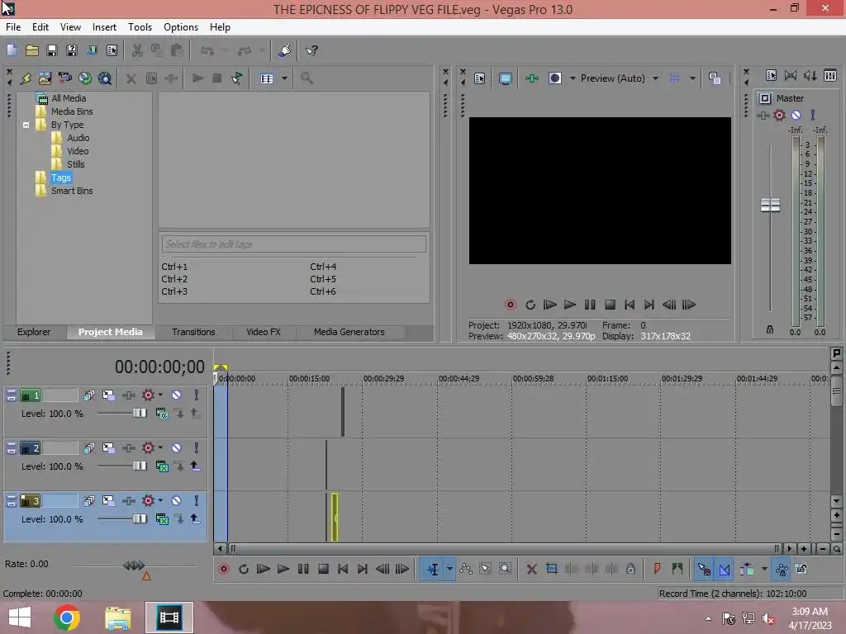Click the Cut scissors icon in the toolbar
The image size is (846, 634).
click(x=137, y=50)
